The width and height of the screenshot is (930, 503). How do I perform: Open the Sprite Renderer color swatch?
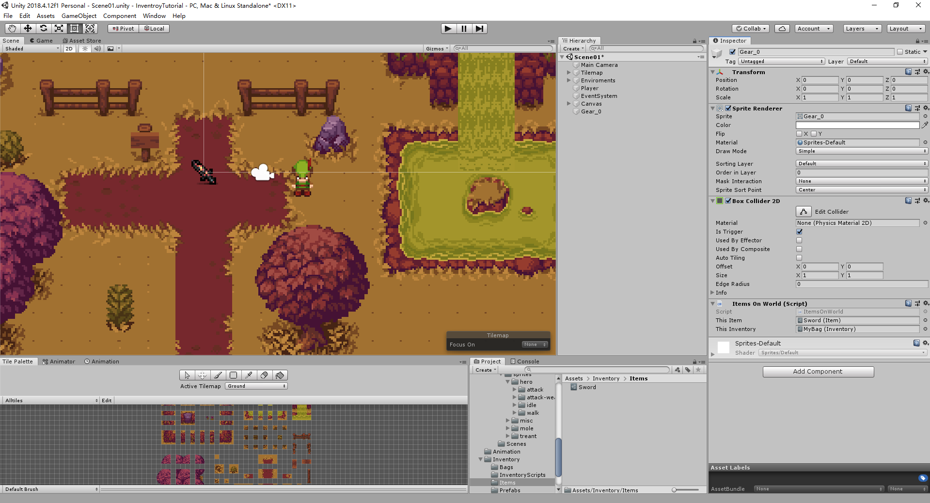pyautogui.click(x=857, y=125)
